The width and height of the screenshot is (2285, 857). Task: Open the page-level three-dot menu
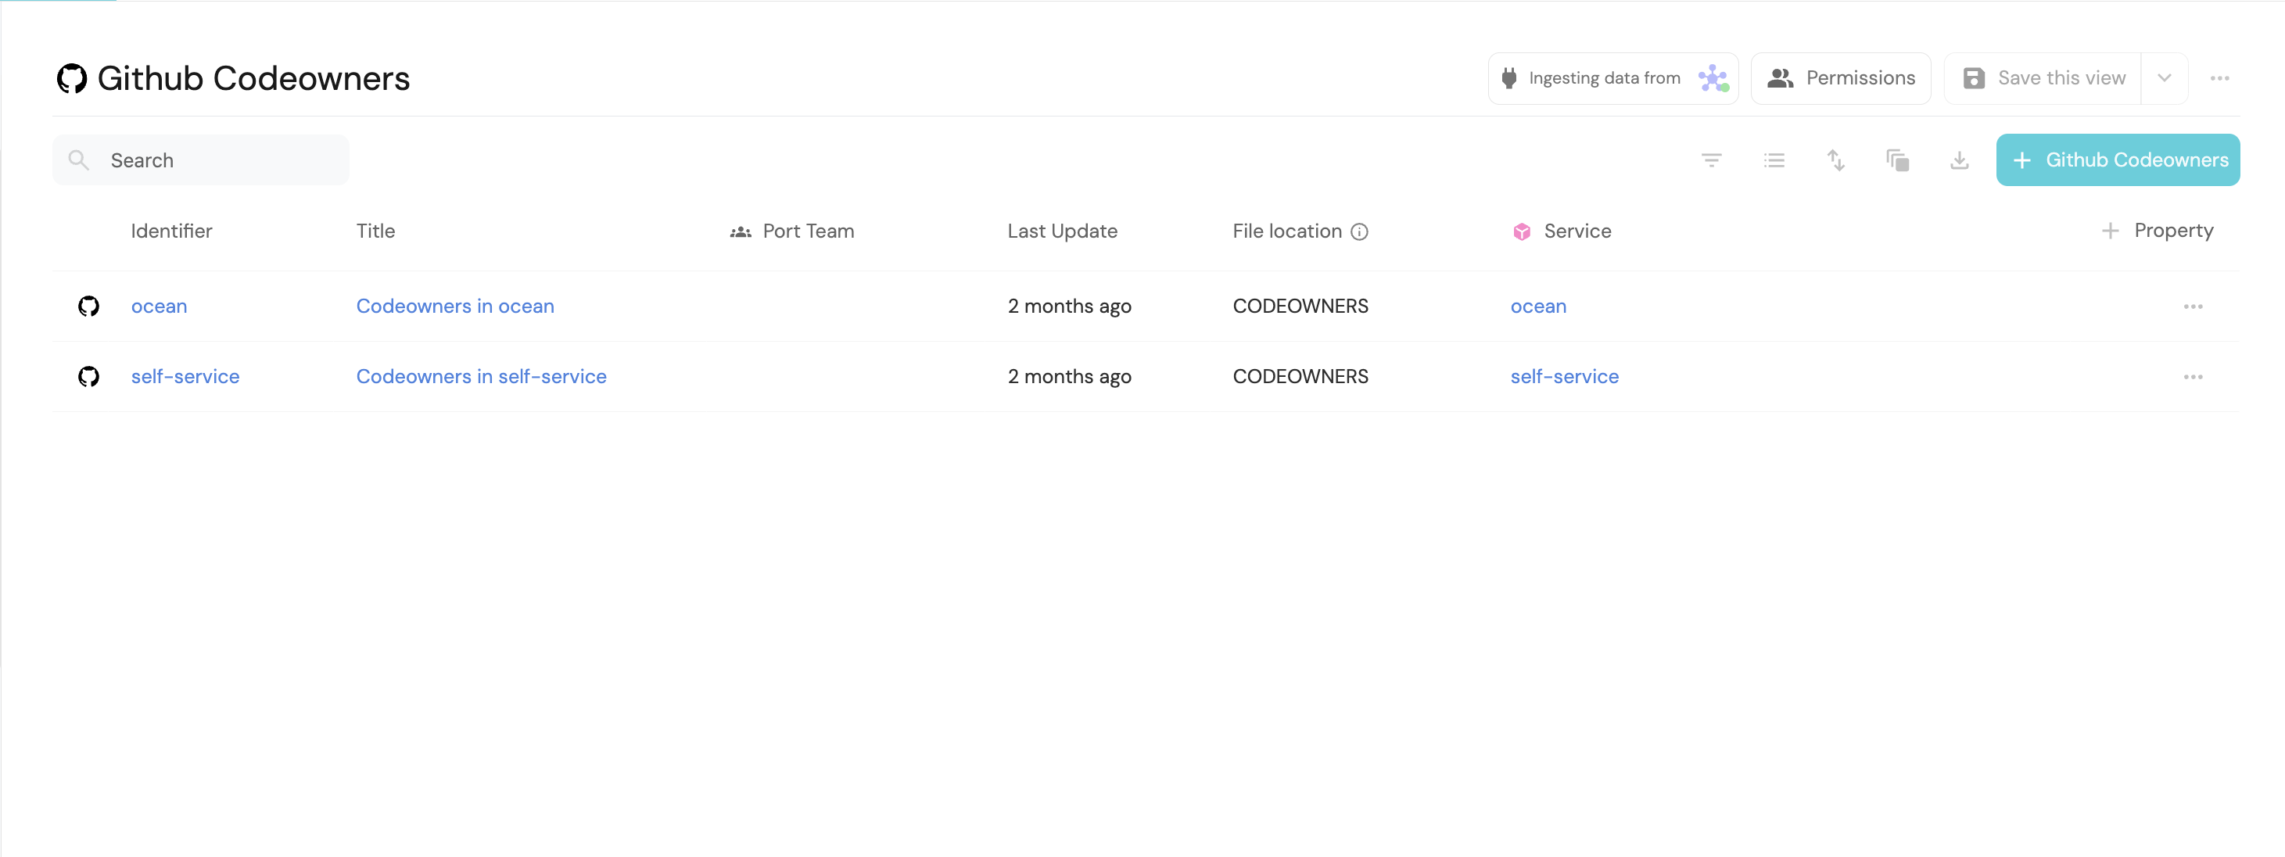(x=2219, y=78)
